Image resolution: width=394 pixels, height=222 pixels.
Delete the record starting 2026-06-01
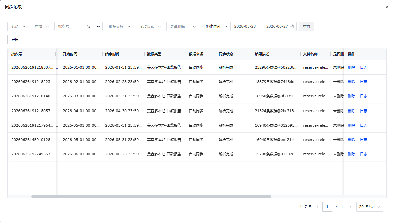351,154
